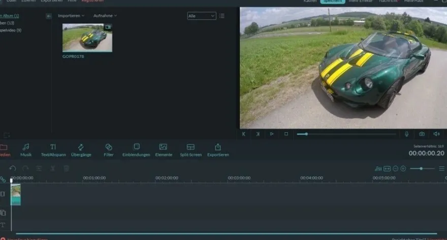Viewport: 447px width, 240px height.
Task: Select the sample video entry with (9) items
Action: coord(11,30)
